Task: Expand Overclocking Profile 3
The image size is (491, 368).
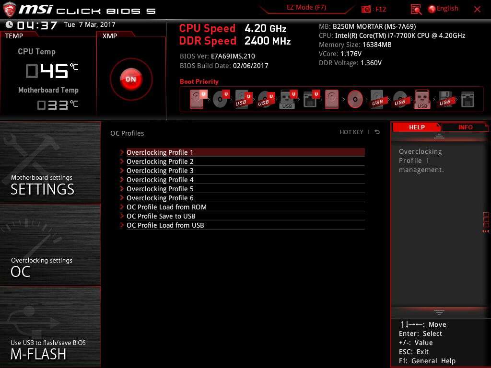Action: coord(160,171)
